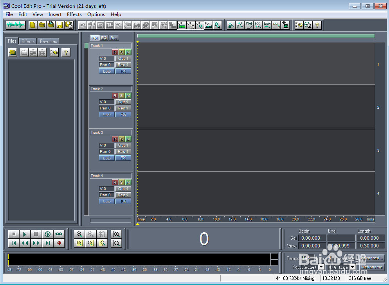Viewport: 389px width, 285px height.
Task: Click the Undo toolbar icon
Action: point(83,25)
